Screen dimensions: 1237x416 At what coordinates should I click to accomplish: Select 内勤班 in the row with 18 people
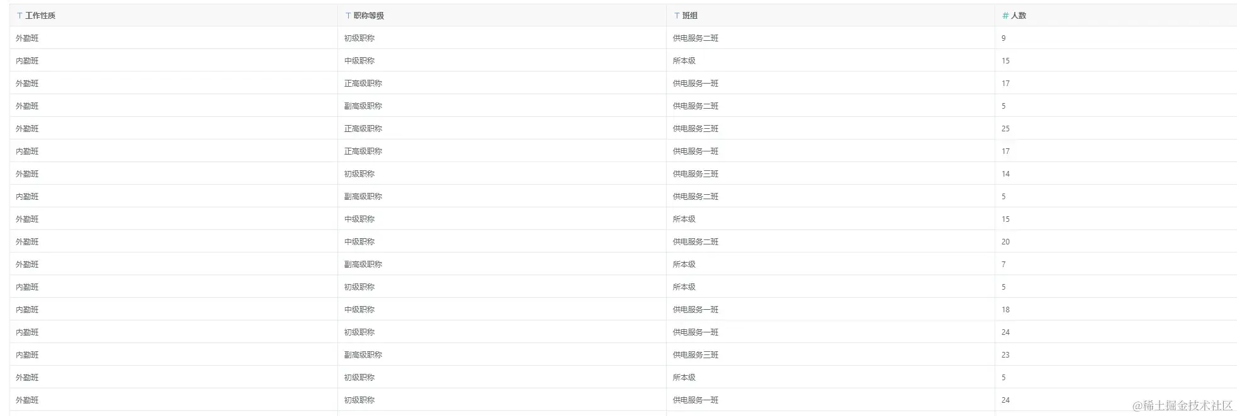[27, 310]
